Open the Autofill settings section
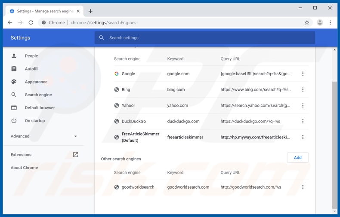This screenshot has width=340, height=217. 31,69
